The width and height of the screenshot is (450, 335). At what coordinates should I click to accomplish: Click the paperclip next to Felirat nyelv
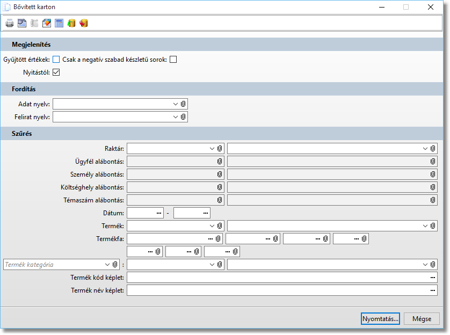(x=183, y=117)
